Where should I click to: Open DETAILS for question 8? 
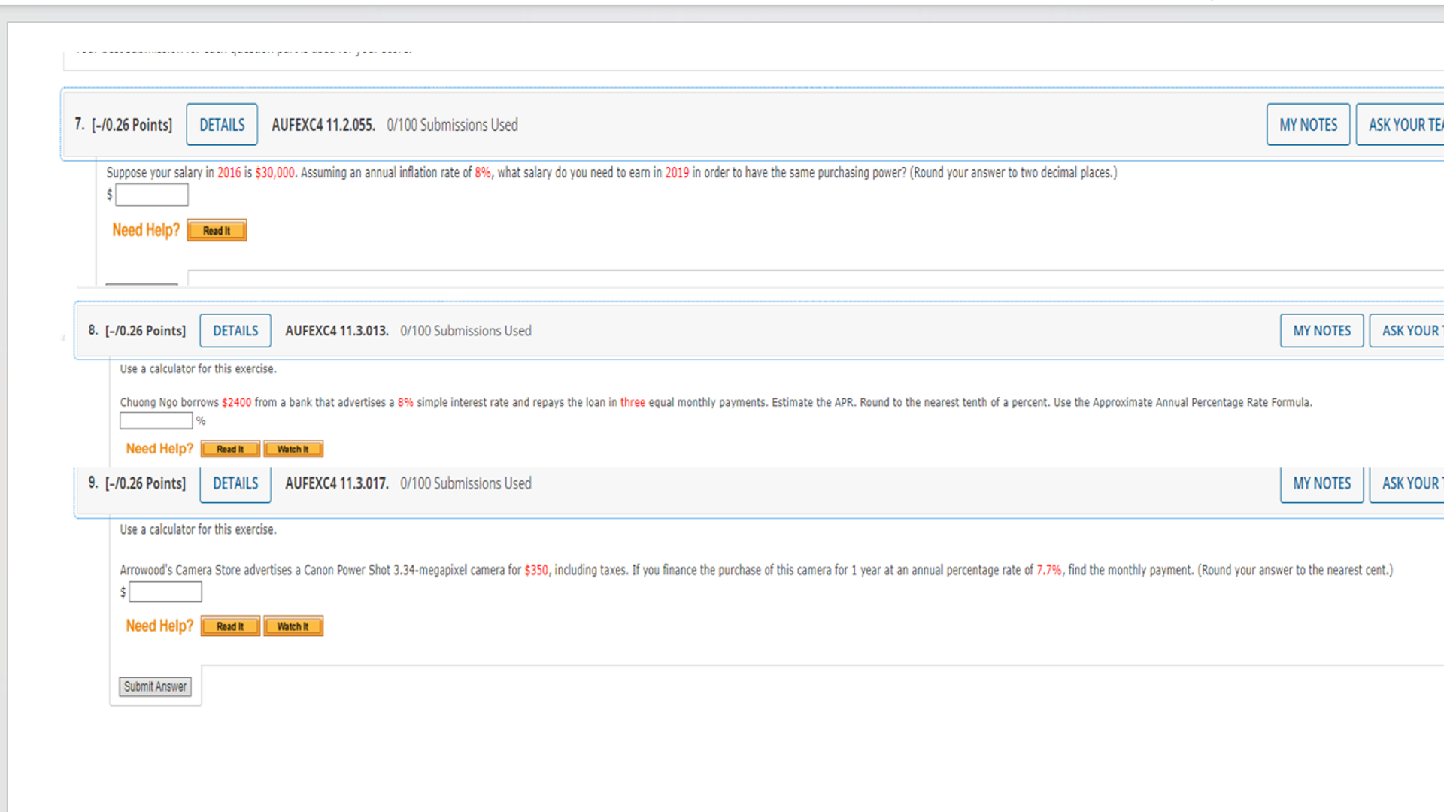click(235, 330)
